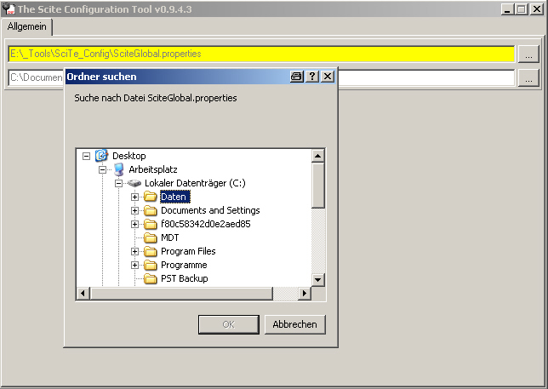
Task: Click the Lokaler Datenträger (C:) drive icon
Action: pyautogui.click(x=134, y=183)
